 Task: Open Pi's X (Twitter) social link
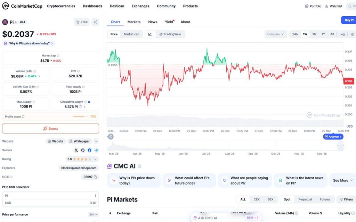(x=76, y=150)
